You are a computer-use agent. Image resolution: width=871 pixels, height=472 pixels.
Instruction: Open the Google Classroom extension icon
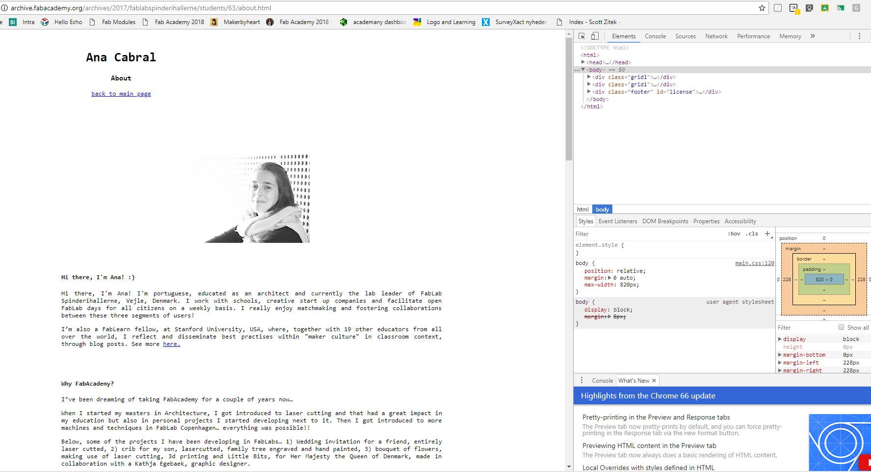click(x=825, y=8)
